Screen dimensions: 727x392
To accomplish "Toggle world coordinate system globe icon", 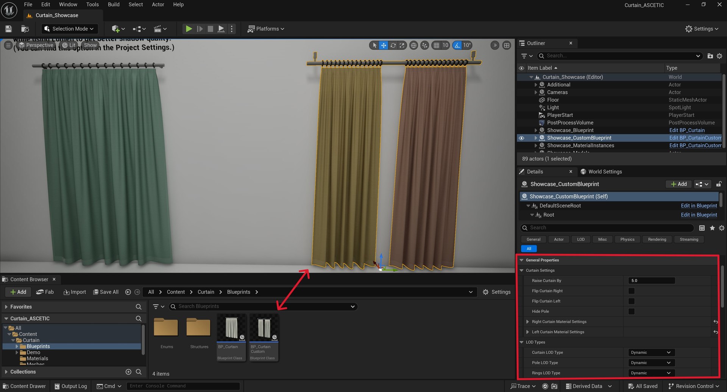I will coord(414,45).
